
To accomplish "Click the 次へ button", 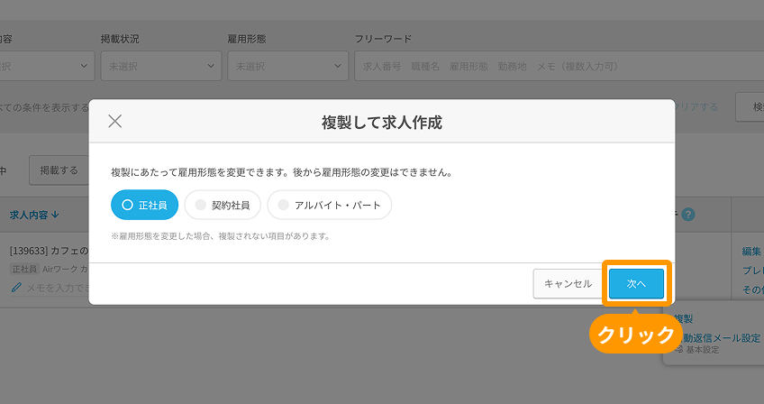I will [x=636, y=283].
